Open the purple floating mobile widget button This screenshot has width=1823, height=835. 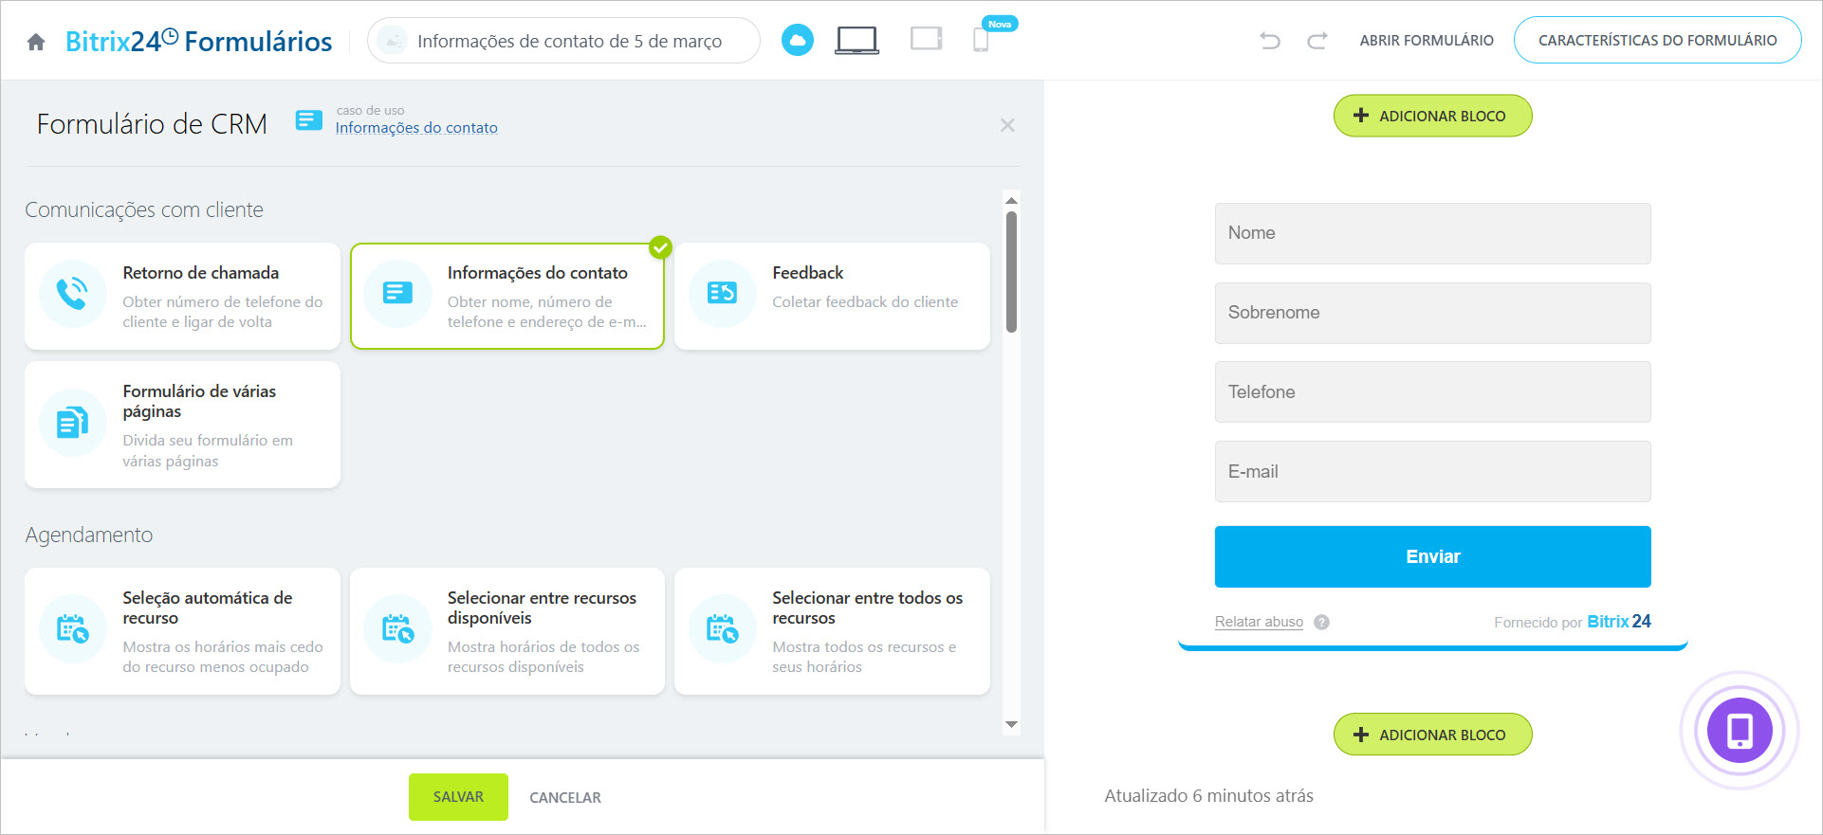[1739, 730]
